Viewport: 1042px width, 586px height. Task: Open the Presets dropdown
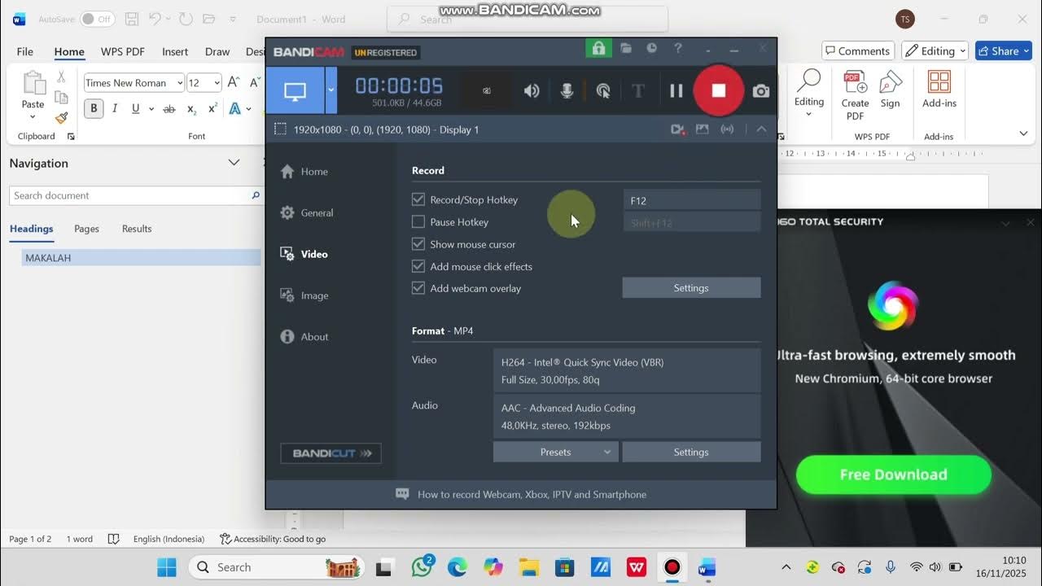coord(555,453)
